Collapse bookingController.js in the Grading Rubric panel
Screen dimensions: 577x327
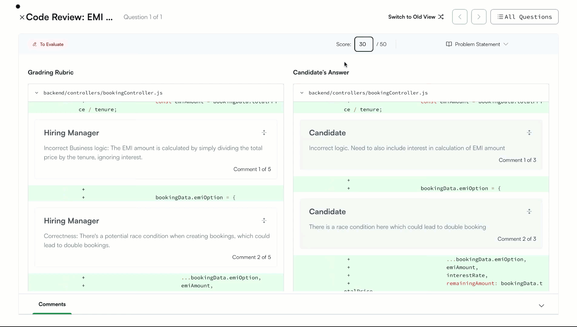pyautogui.click(x=37, y=93)
